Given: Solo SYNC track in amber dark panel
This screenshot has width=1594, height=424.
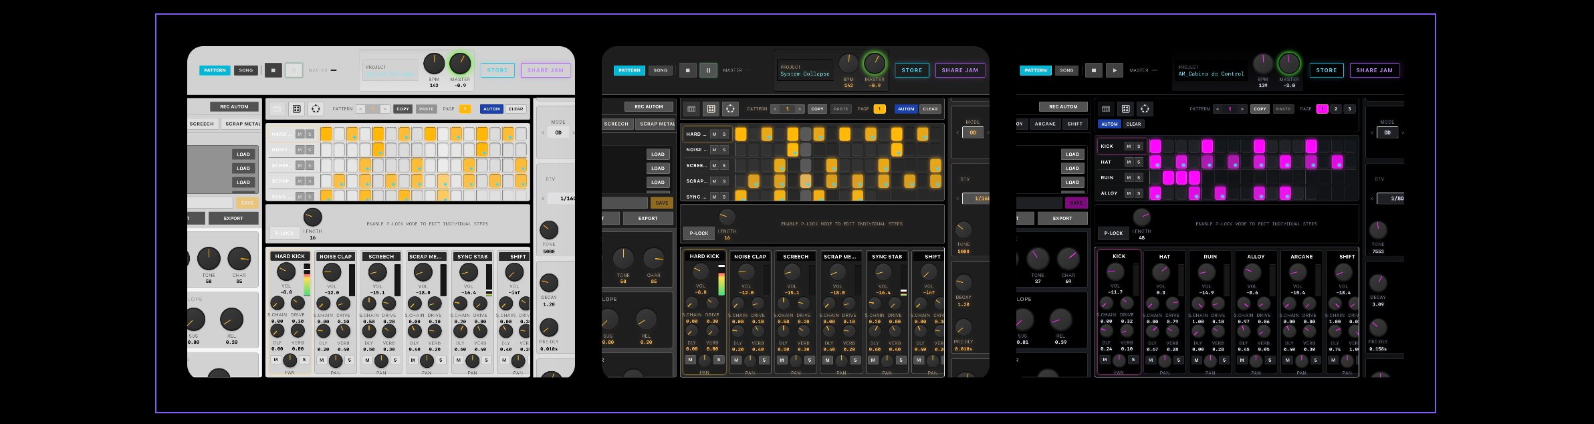Looking at the screenshot, I should (724, 197).
